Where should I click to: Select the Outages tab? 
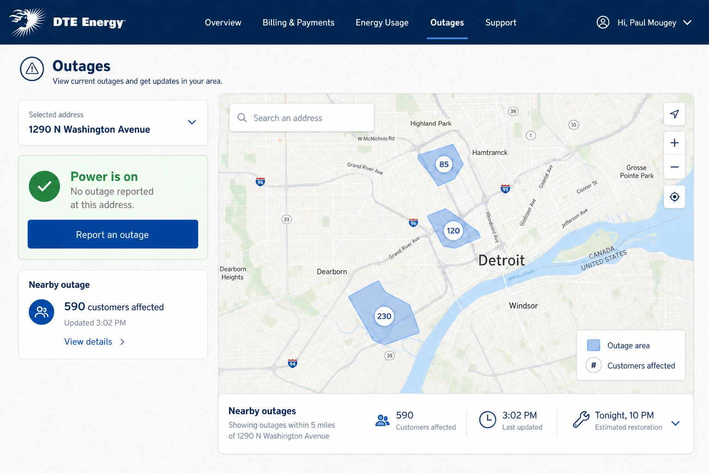click(447, 23)
